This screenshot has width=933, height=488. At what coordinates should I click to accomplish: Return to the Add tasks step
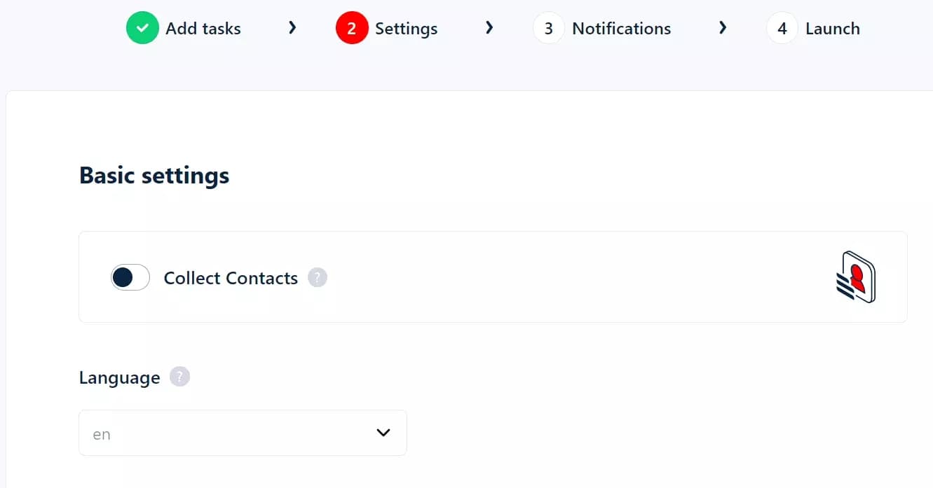point(203,28)
